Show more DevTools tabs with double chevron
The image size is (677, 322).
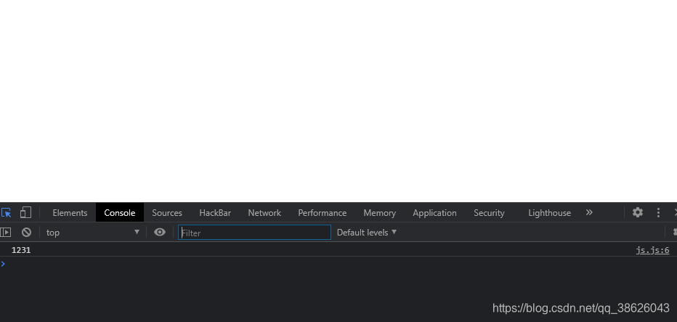click(x=589, y=212)
